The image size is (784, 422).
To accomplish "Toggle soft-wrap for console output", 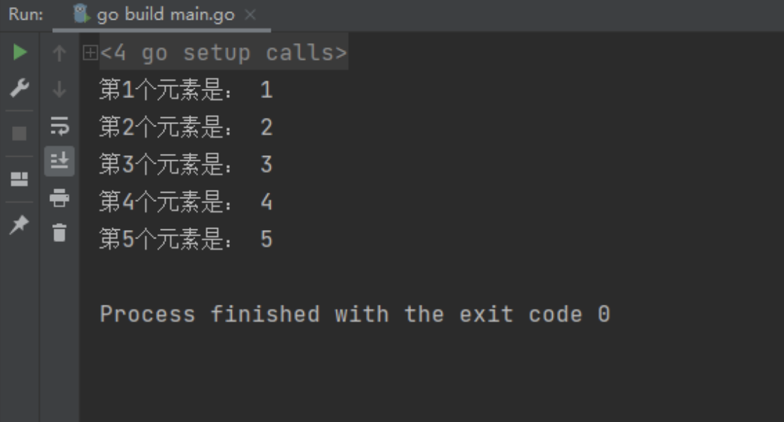I will [x=59, y=126].
